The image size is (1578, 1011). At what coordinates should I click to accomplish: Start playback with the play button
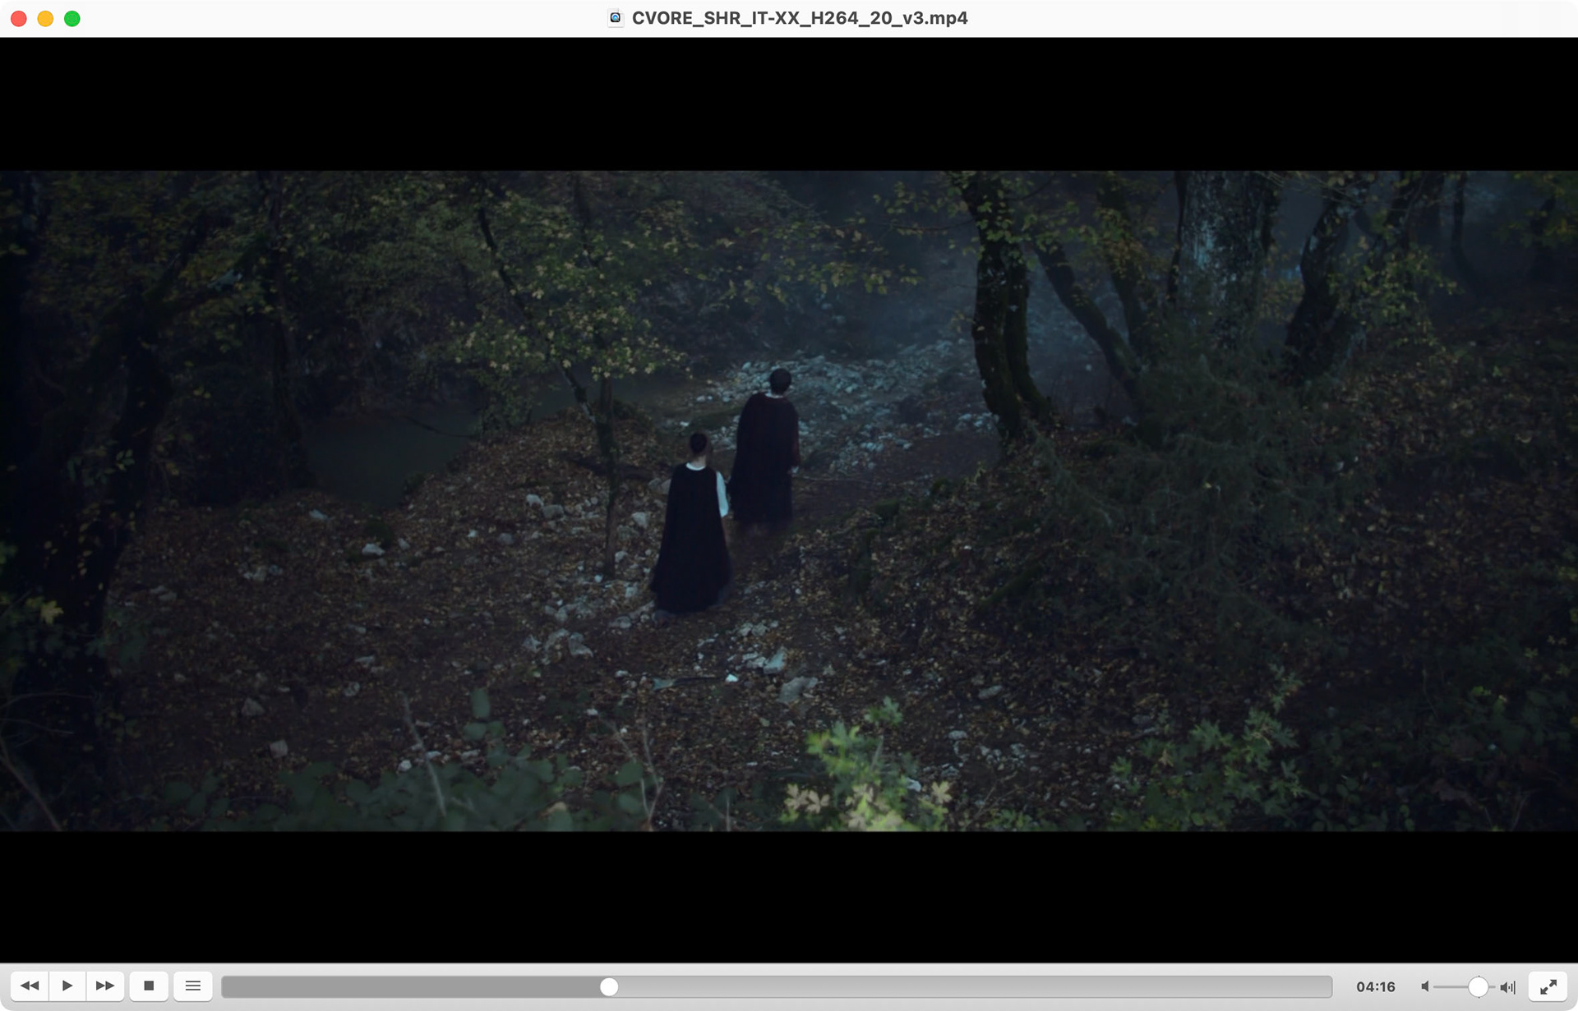click(67, 986)
